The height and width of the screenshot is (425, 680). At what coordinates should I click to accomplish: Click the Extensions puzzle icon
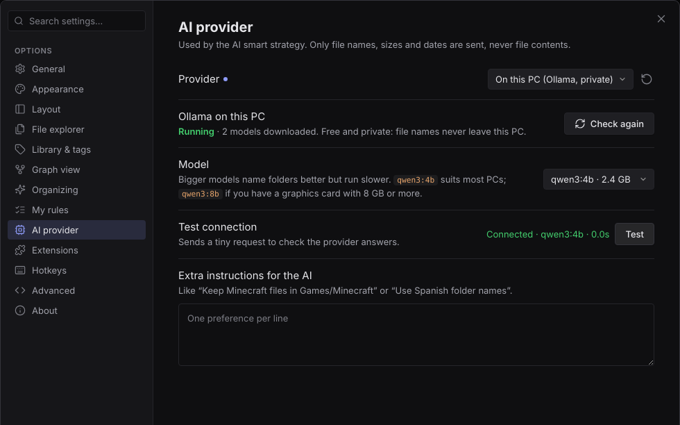point(20,250)
